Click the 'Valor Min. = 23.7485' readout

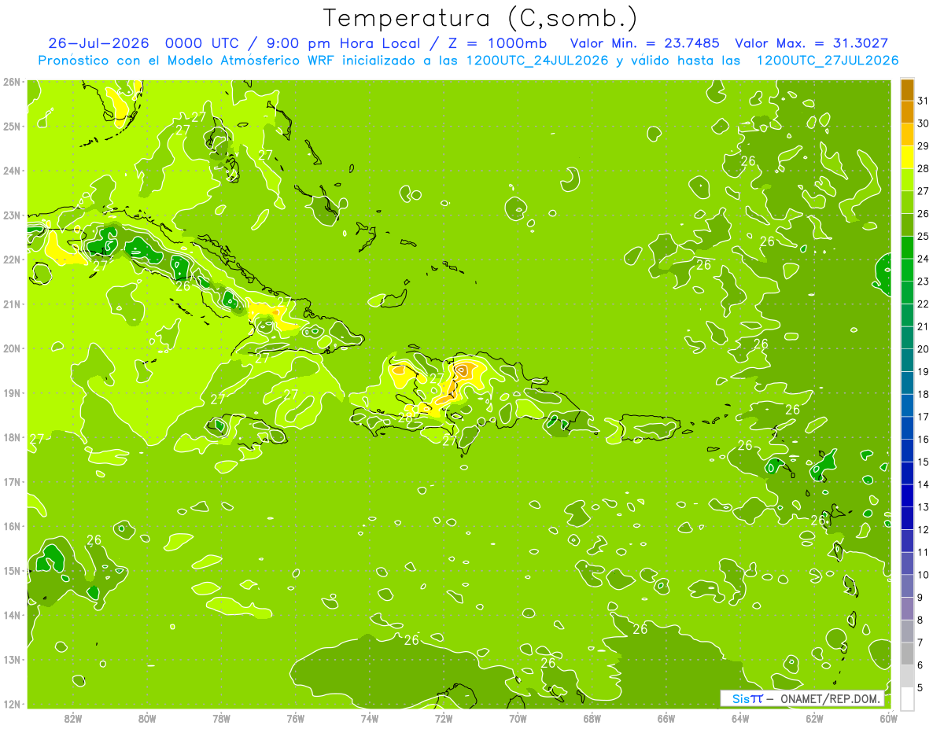click(647, 43)
